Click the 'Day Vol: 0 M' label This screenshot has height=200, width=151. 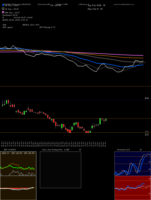(95, 9)
